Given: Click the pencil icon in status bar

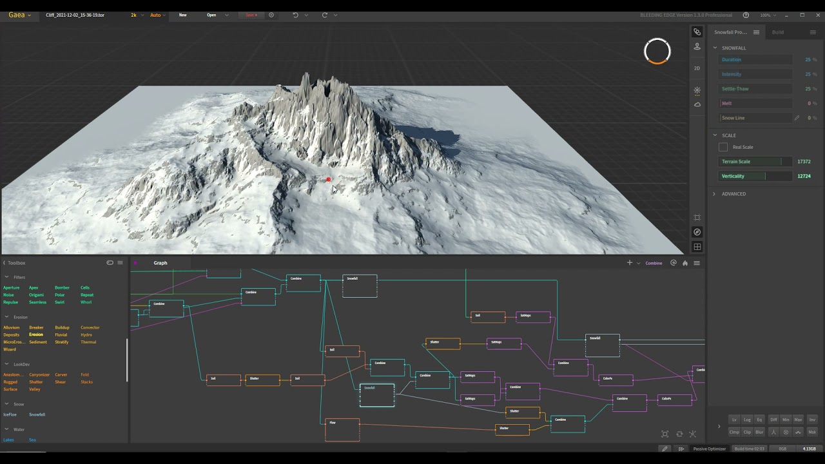Looking at the screenshot, I should coord(665,449).
